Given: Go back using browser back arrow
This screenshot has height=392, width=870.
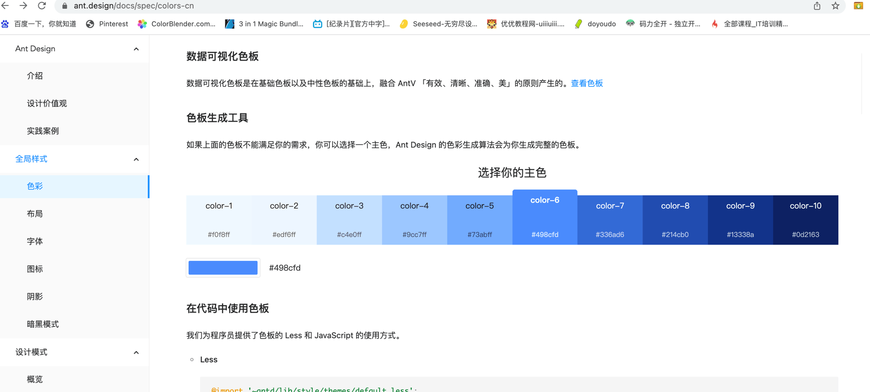Looking at the screenshot, I should 5,5.
